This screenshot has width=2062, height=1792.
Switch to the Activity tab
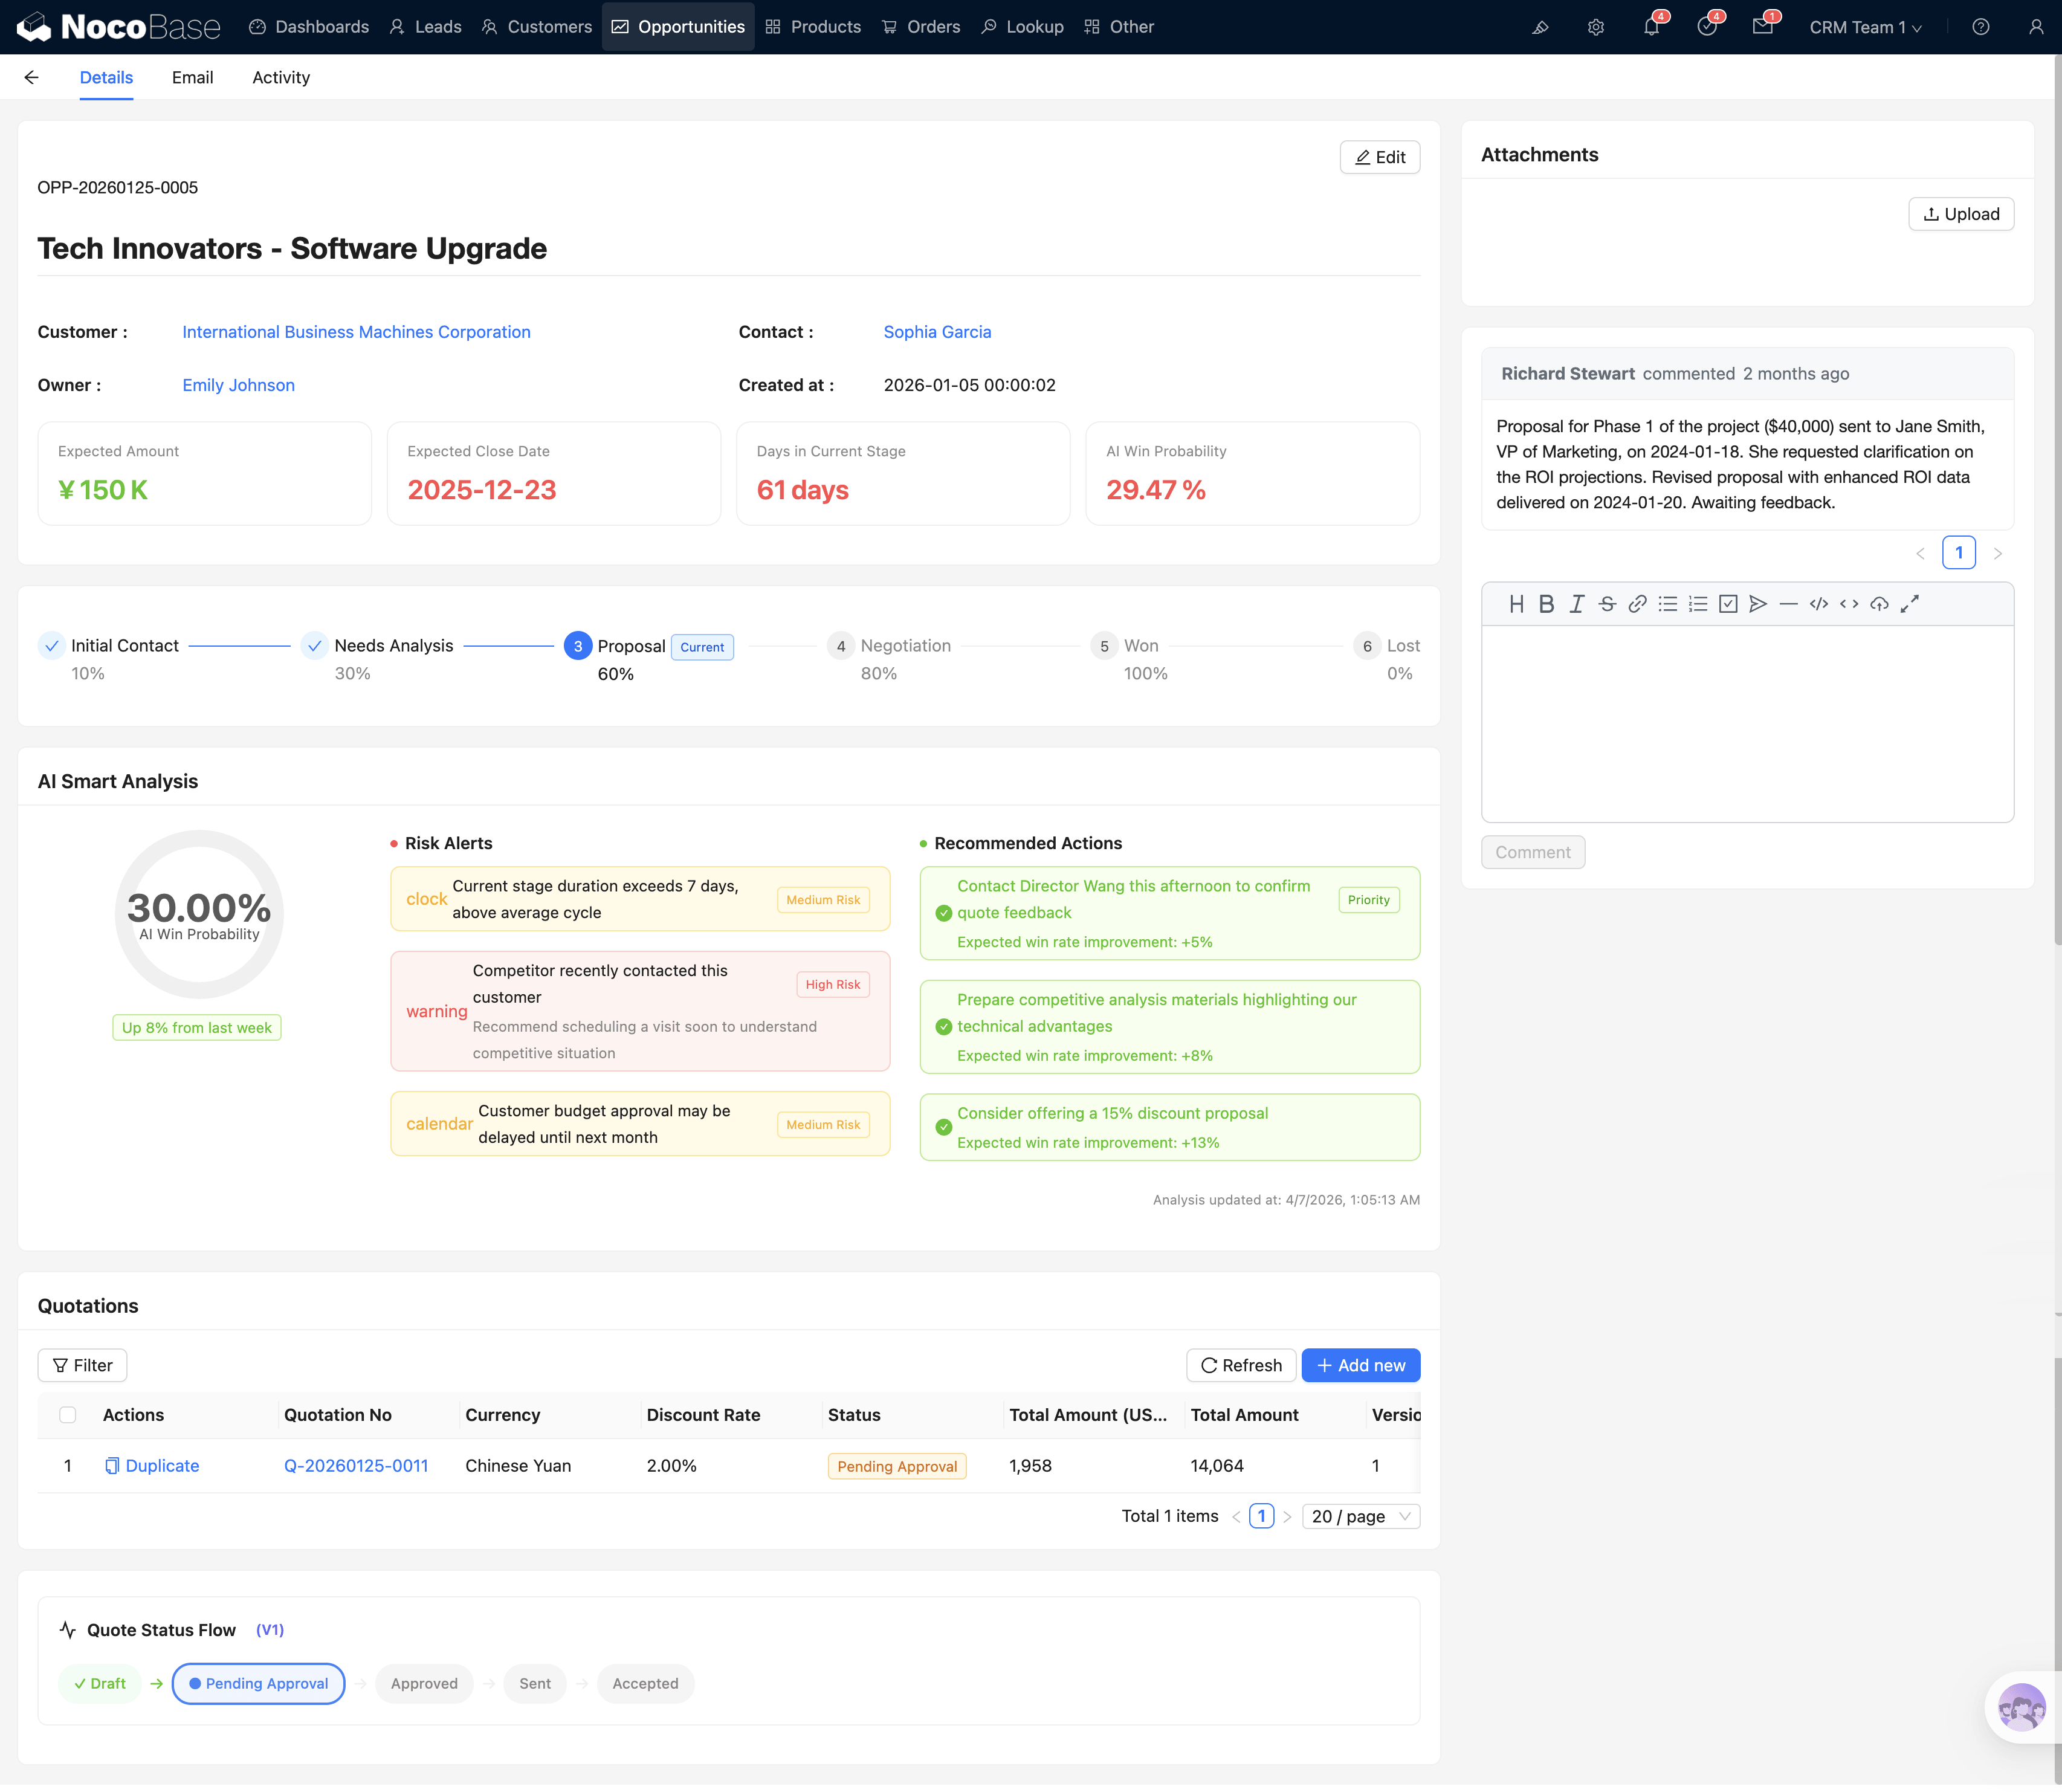[x=281, y=77]
